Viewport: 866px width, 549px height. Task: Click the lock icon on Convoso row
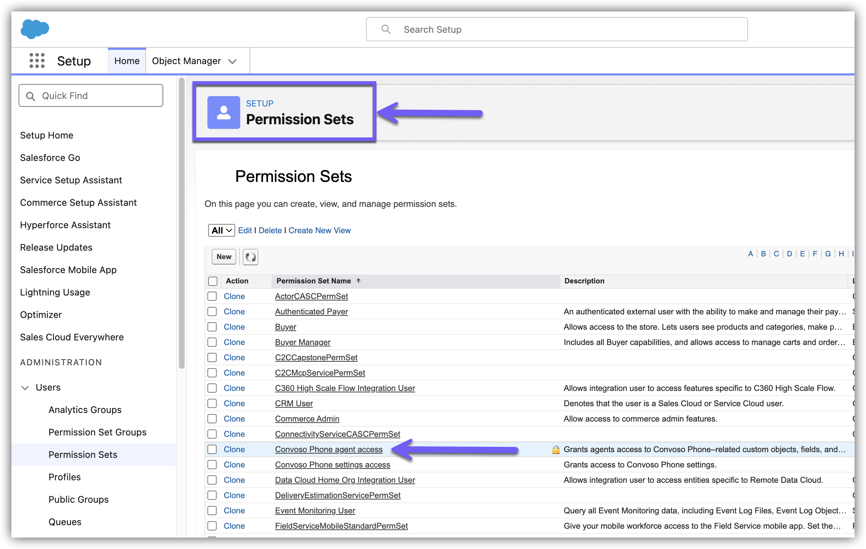(x=556, y=449)
